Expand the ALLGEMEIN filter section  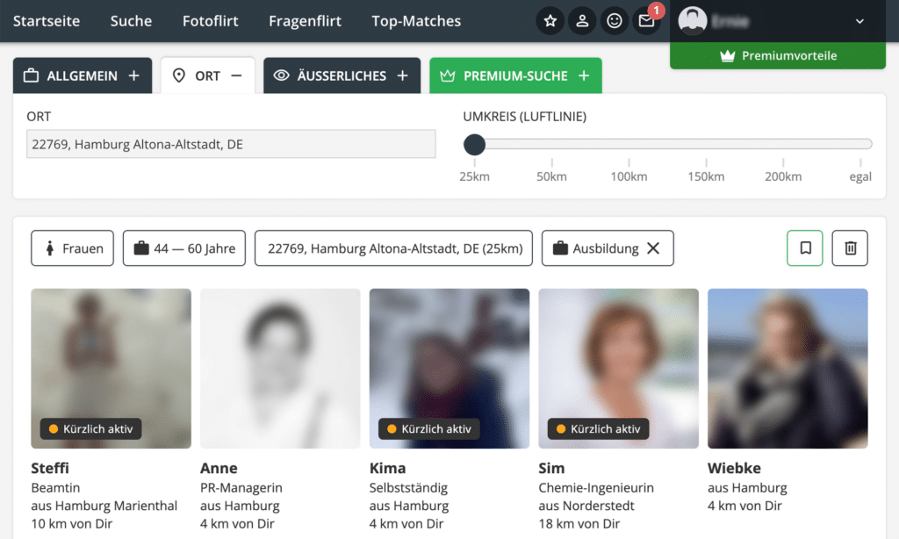pyautogui.click(x=82, y=75)
